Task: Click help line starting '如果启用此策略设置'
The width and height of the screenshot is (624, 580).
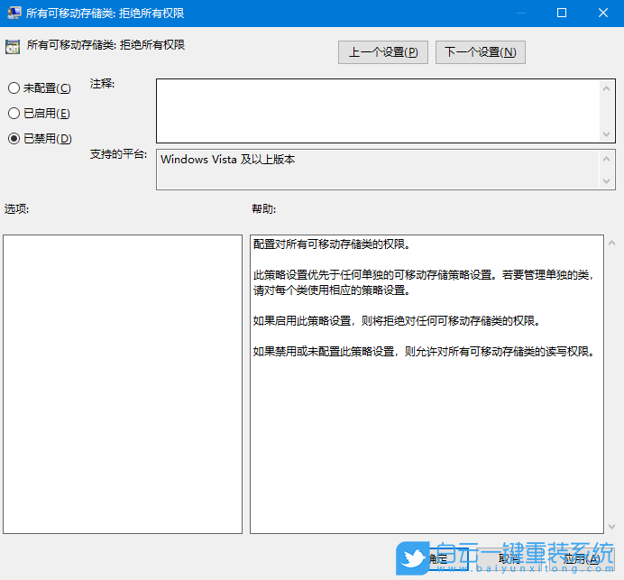Action: coord(397,321)
